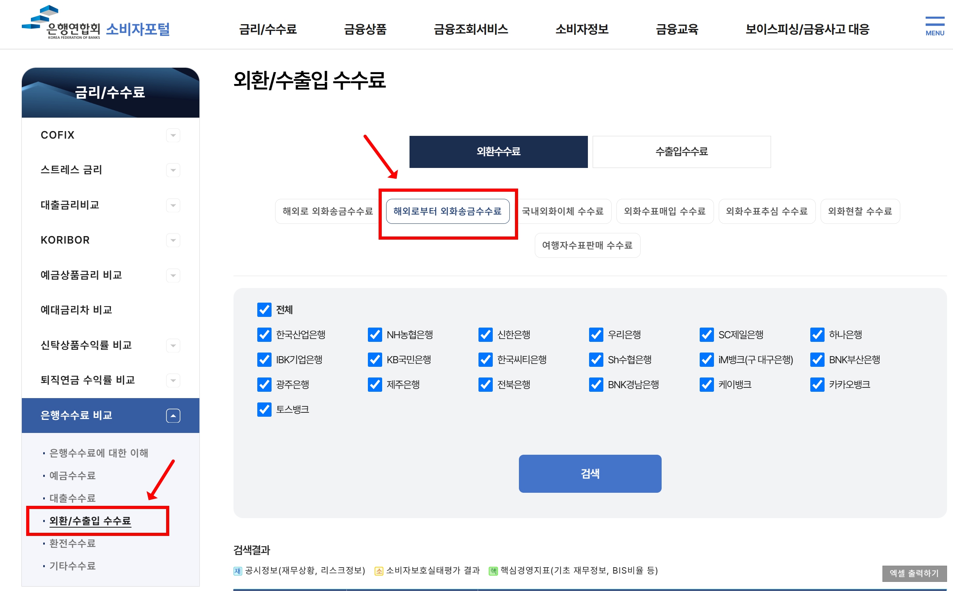Click the blue 재 disclosure info icon

click(237, 571)
